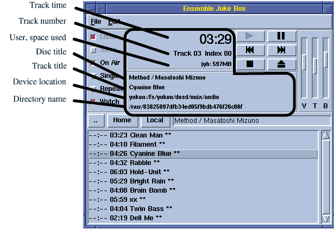The image size is (334, 230).
Task: Skip to the next track
Action: click(x=281, y=50)
